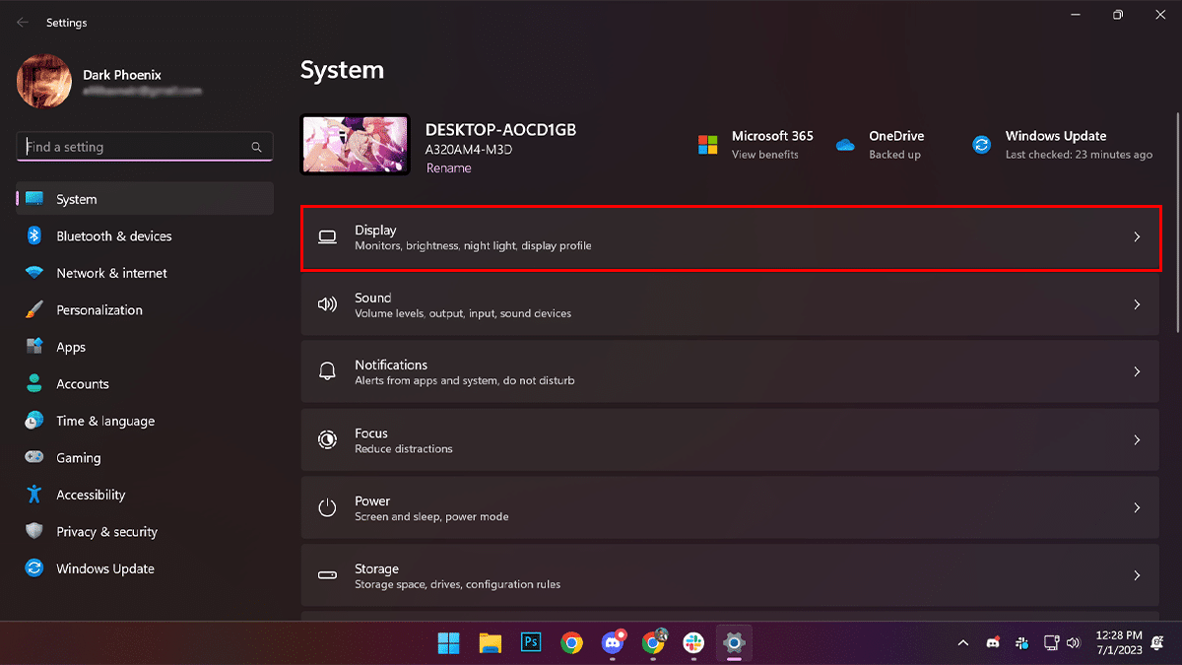
Task: Click the Microsoft 365 logo icon
Action: [707, 145]
